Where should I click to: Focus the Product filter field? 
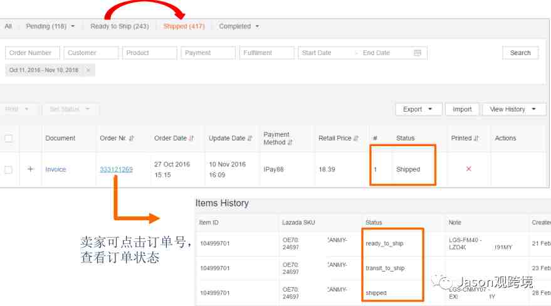coord(150,53)
